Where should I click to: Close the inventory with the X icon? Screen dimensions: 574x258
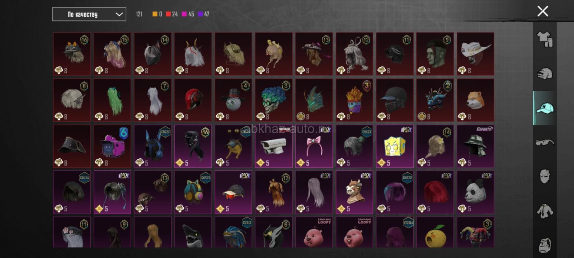(543, 11)
